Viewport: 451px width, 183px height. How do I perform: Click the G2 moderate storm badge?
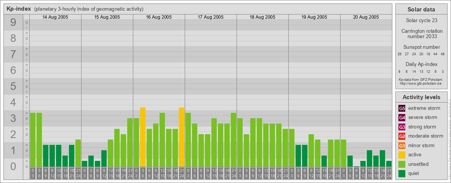click(402, 136)
